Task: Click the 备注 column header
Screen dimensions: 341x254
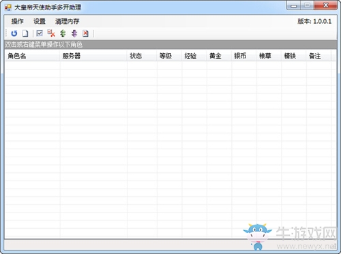Action: (318, 56)
